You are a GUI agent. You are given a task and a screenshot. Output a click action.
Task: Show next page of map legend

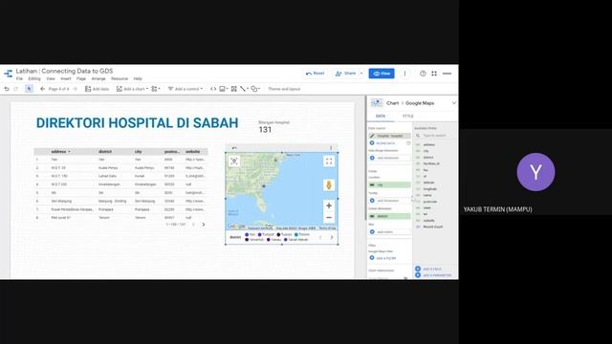(x=332, y=237)
